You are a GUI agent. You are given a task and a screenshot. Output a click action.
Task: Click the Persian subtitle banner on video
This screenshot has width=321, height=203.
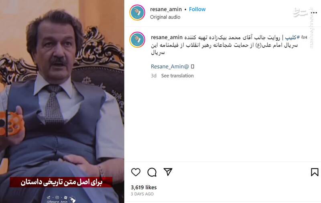pos(61,182)
